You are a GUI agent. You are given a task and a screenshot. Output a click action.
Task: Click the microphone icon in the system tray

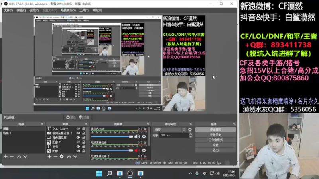click(x=197, y=173)
